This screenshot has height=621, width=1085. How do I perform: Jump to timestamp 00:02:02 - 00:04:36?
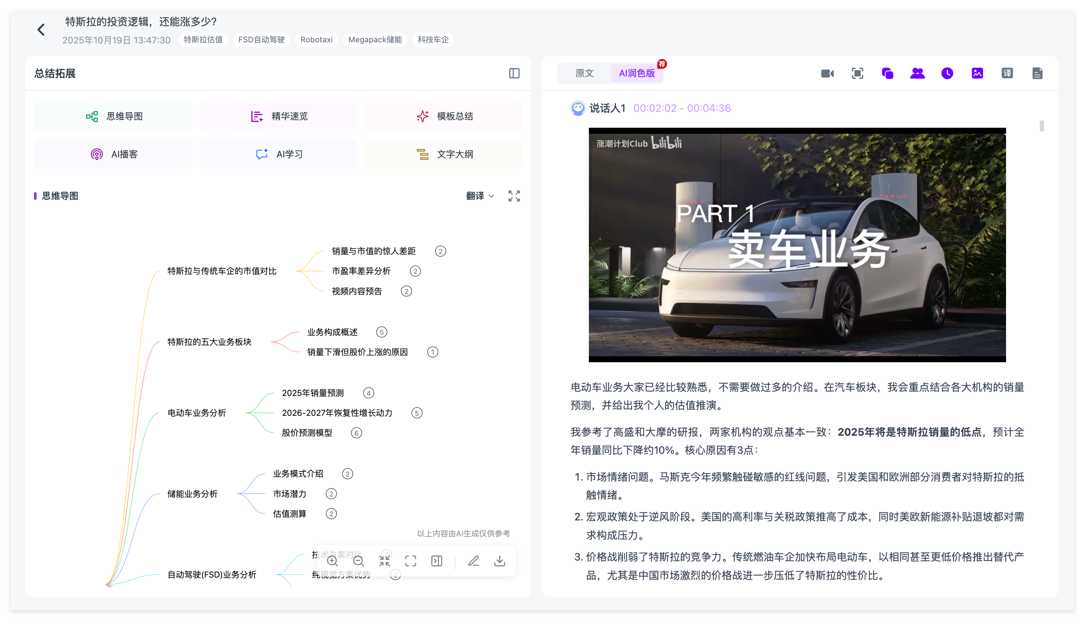682,108
